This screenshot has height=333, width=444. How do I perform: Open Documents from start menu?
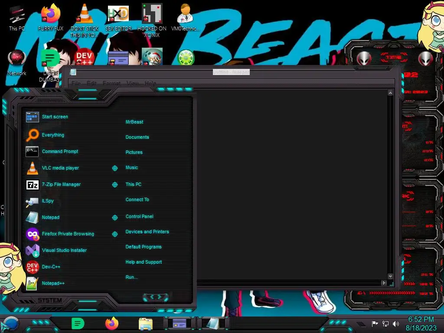click(137, 137)
